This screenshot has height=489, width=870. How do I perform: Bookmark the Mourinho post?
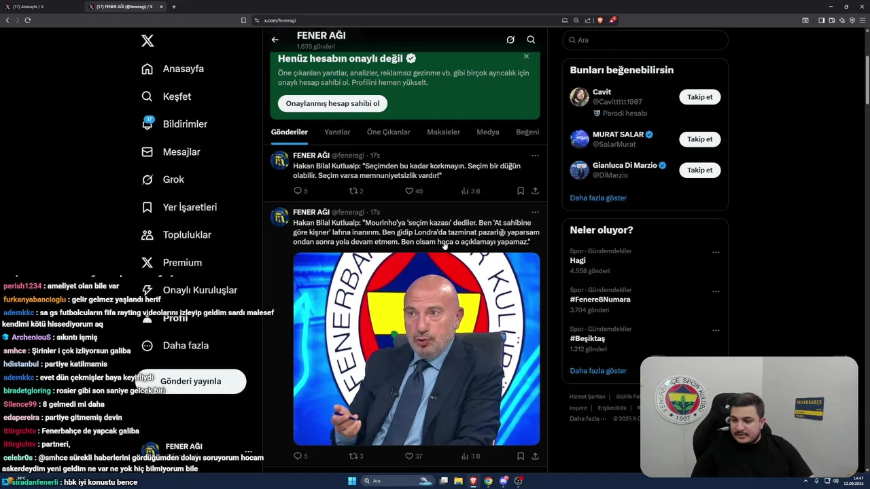(x=521, y=456)
